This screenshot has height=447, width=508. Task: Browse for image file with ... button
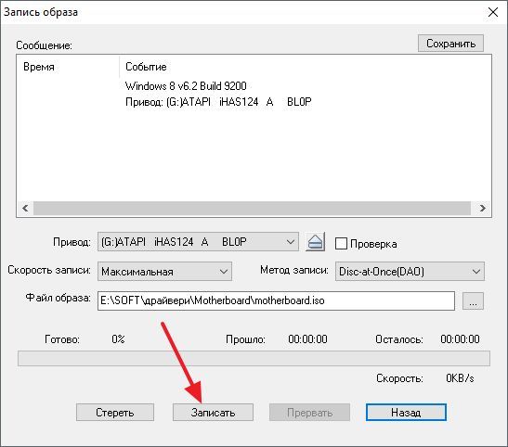coord(473,301)
